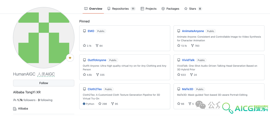270x116 pixels.
Task: View AnimateAnyone forks 783
Action: 195,46
